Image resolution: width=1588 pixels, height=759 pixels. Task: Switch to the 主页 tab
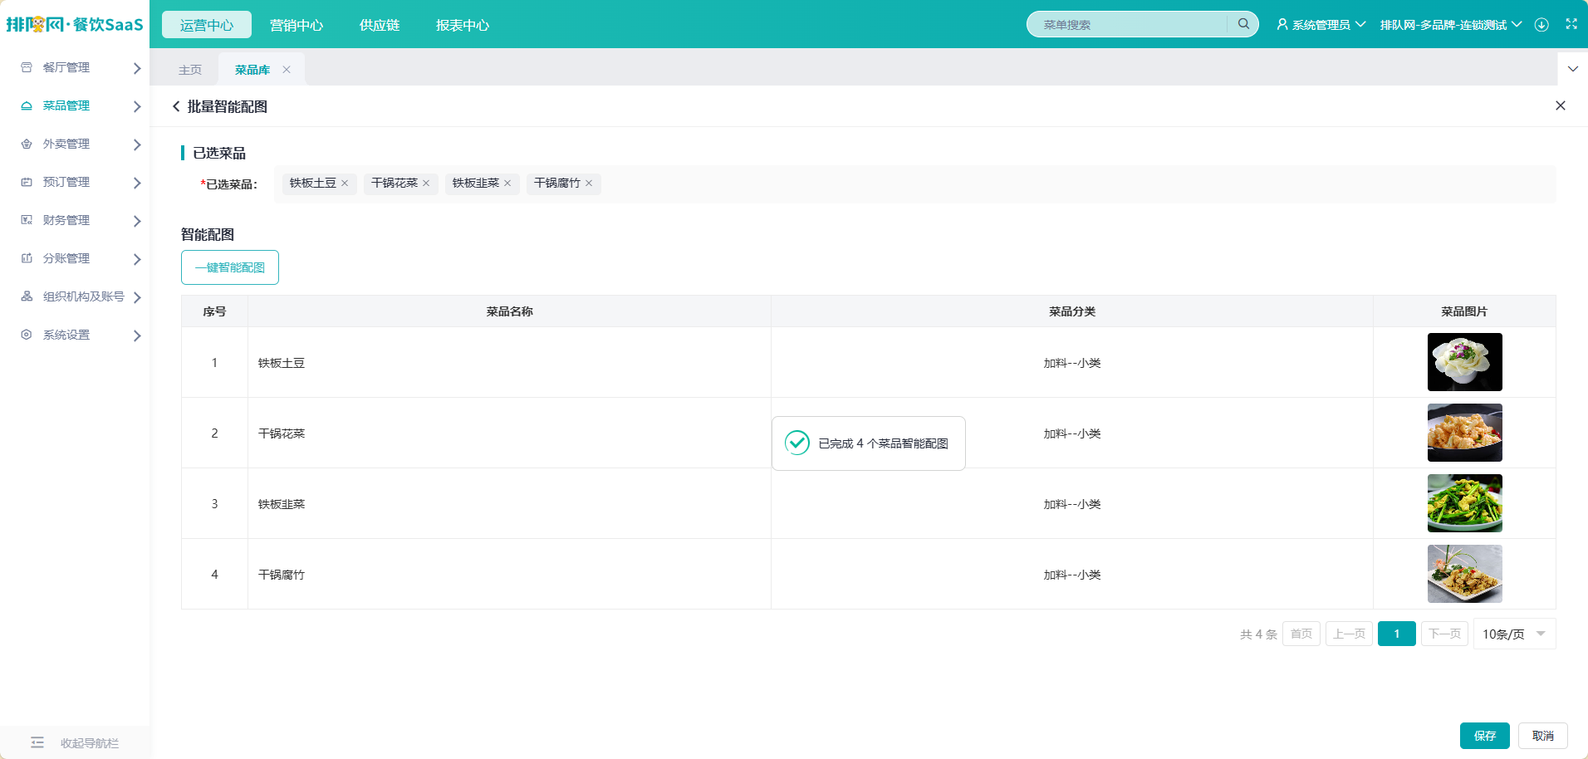click(x=190, y=70)
